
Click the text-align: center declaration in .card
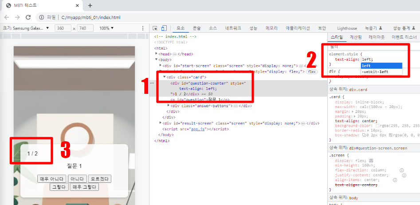tap(356, 121)
